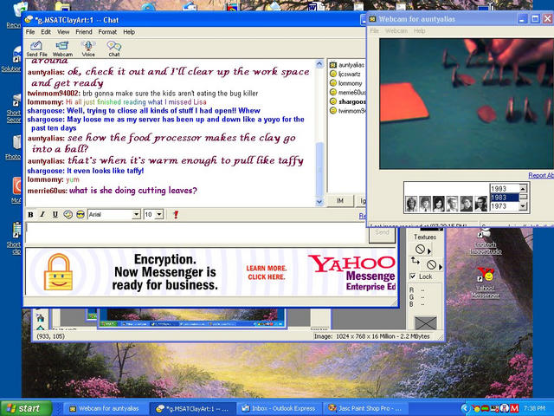Click the chat scrollbar up arrow
This screenshot has width=554, height=416.
pyautogui.click(x=319, y=64)
